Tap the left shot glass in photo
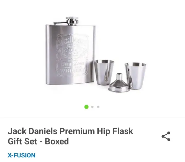 pyautogui.click(x=104, y=72)
